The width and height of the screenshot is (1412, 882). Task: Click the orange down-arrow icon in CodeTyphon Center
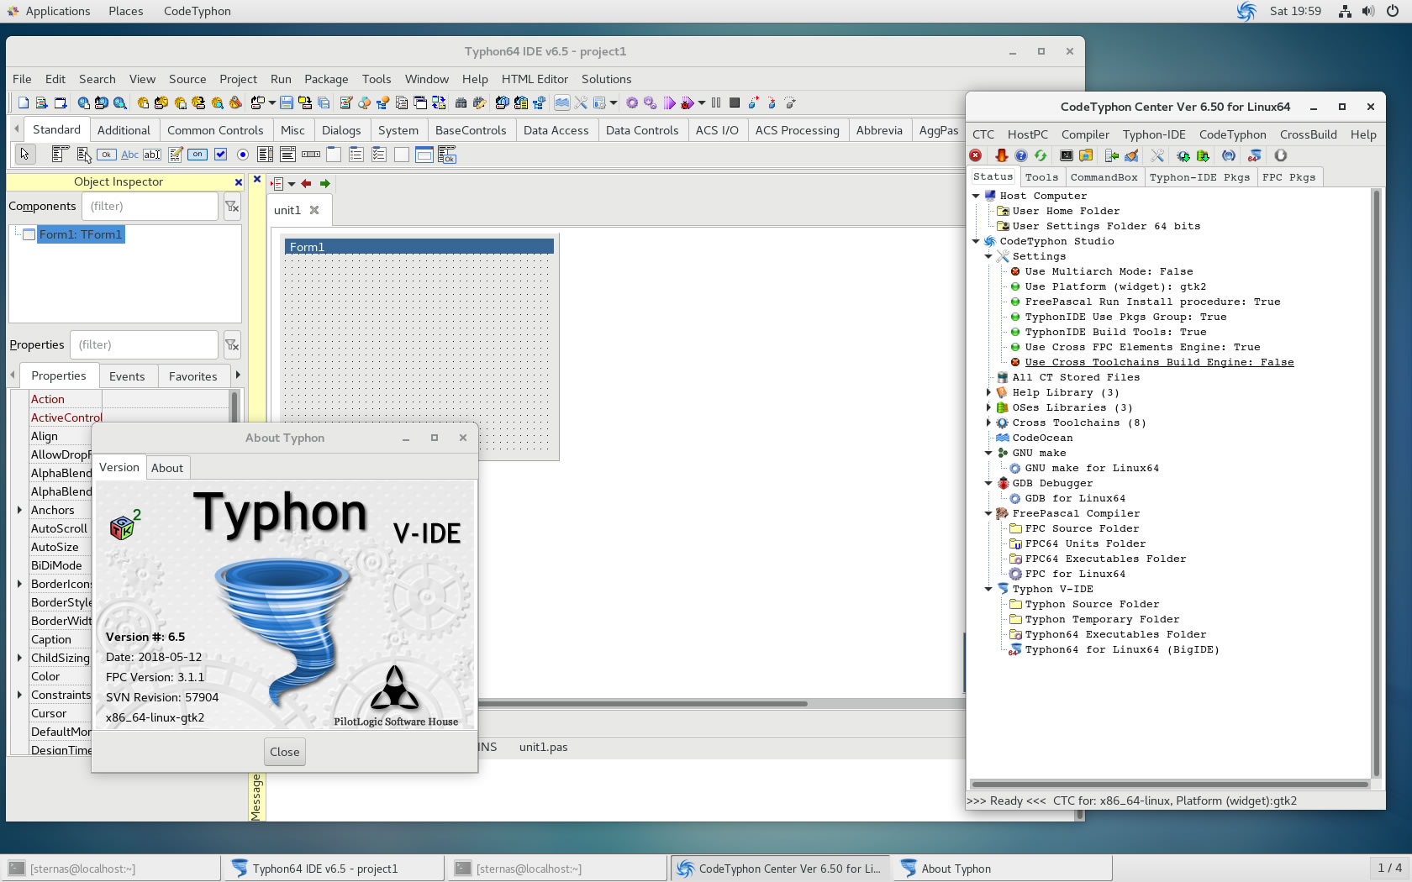1001,155
